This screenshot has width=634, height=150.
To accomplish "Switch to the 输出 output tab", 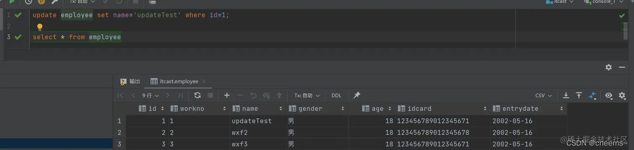I will tap(130, 81).
